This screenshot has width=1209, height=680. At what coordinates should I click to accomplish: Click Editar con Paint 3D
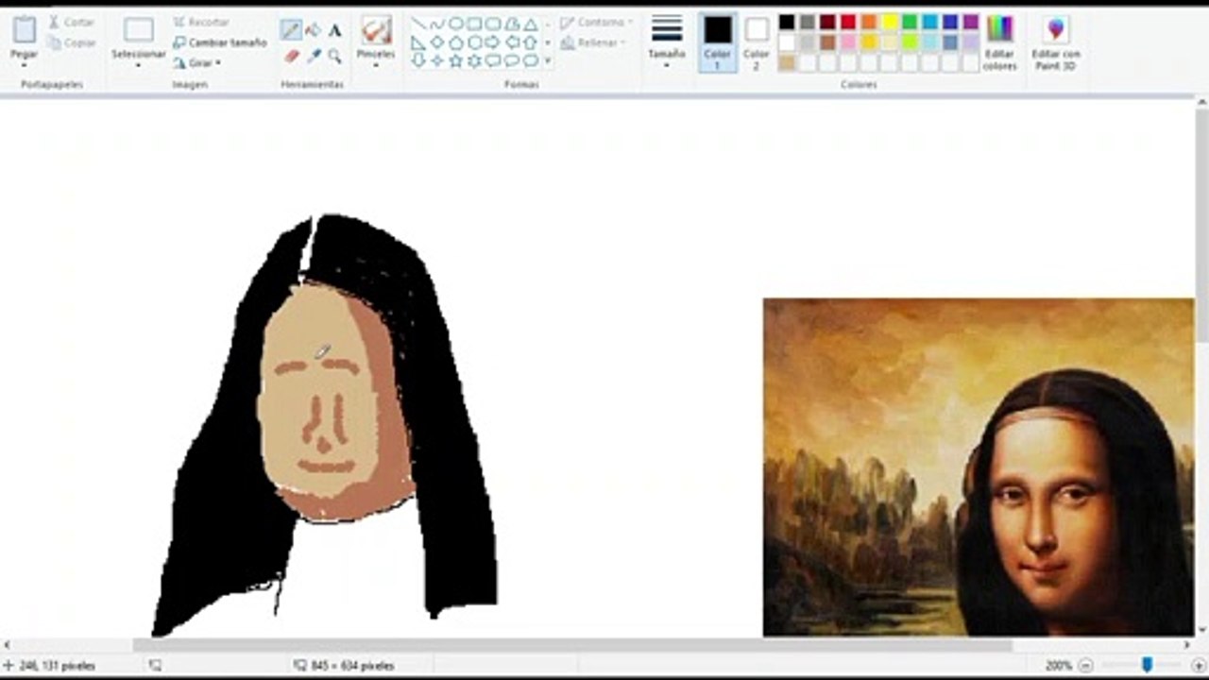tap(1055, 42)
